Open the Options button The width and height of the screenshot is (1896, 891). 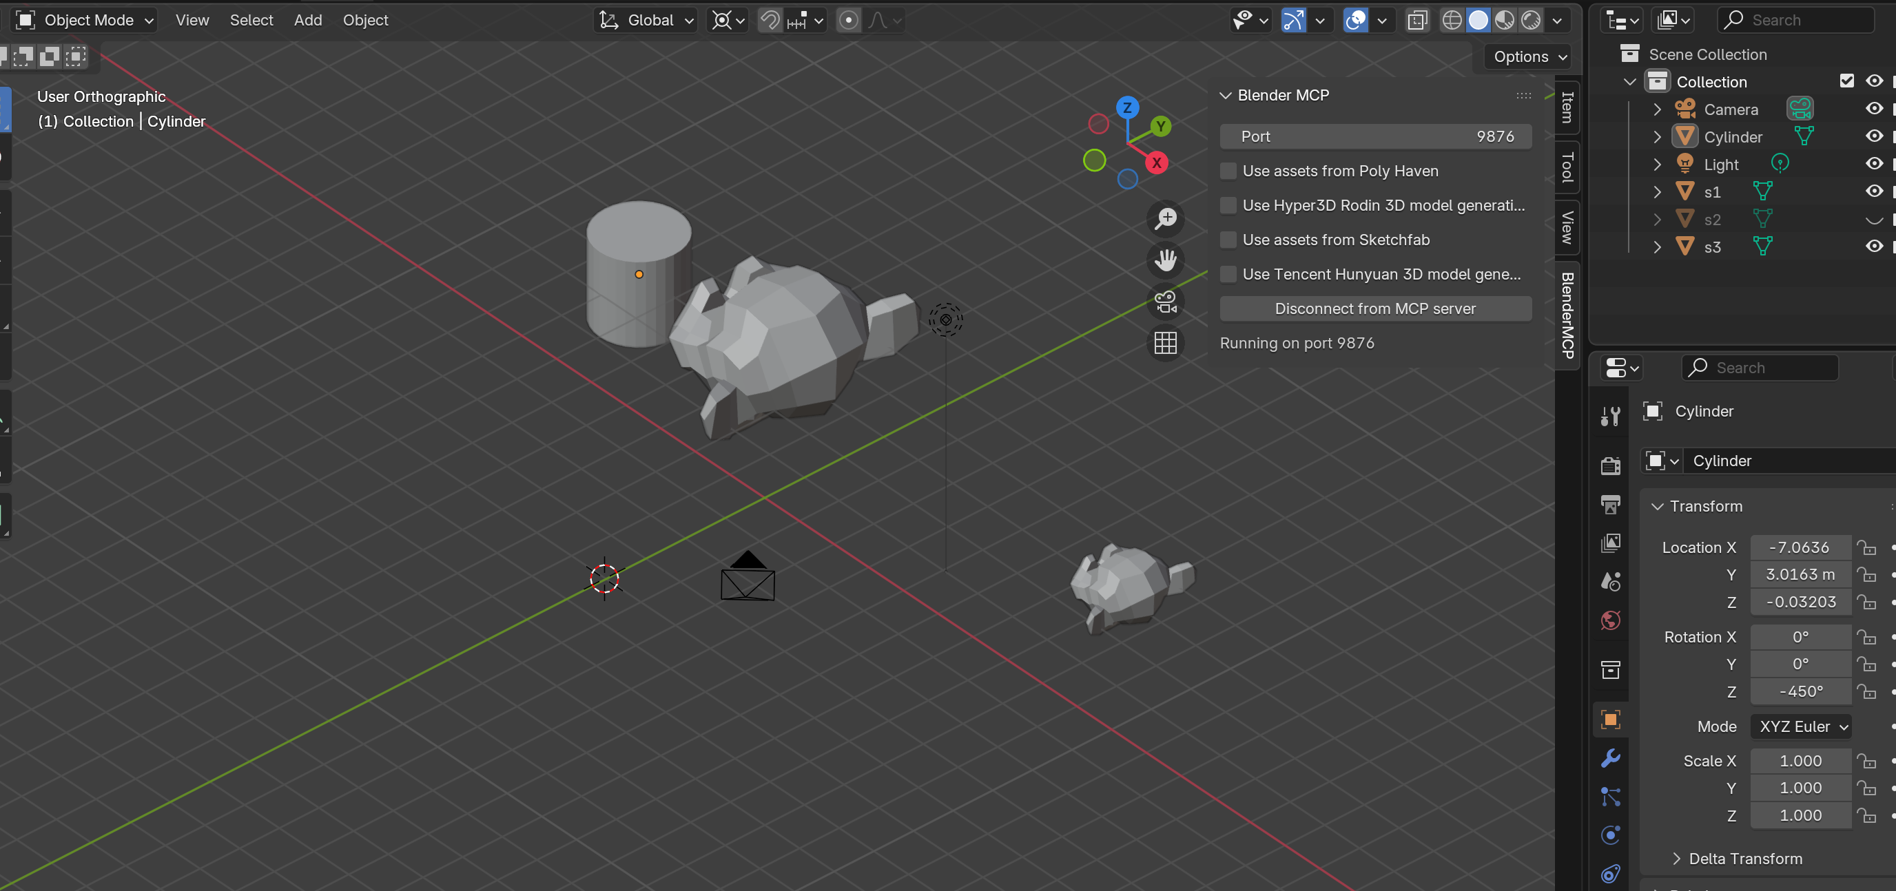[x=1527, y=56]
